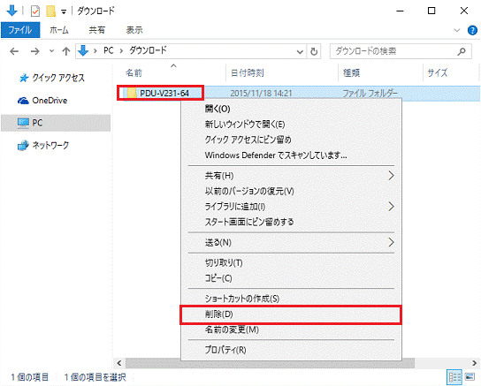Expand the breadcrumb chevron after PC
481x386 pixels.
[x=121, y=51]
